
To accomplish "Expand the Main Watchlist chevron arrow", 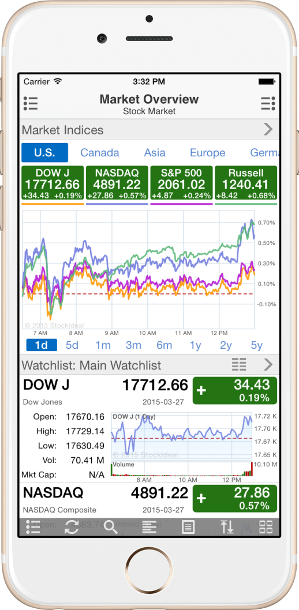I will coord(268,364).
